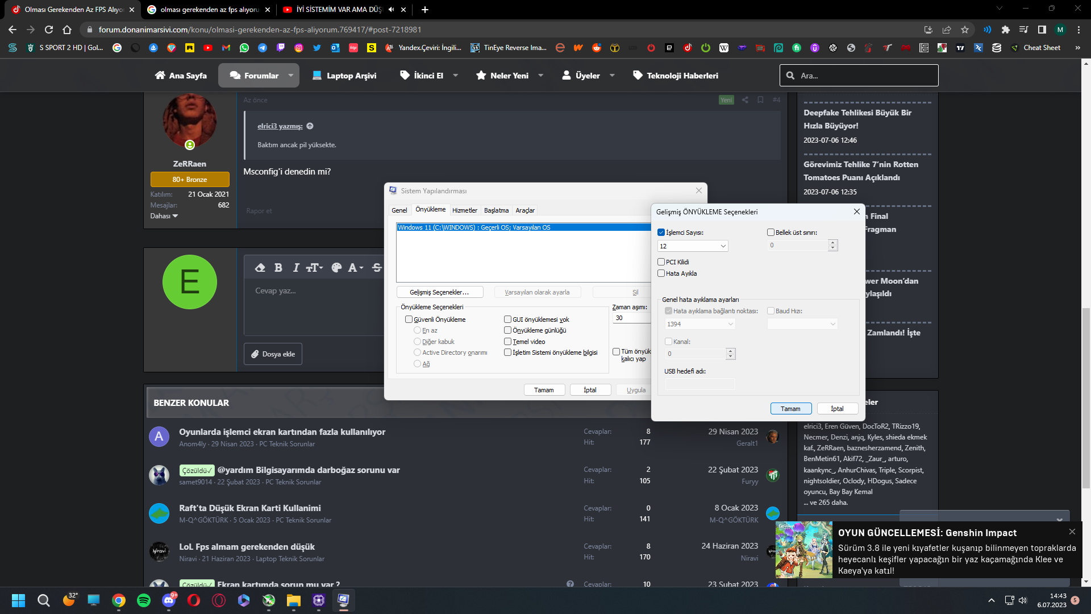Viewport: 1091px width, 614px height.
Task: Click Dosya ekle attachment button
Action: click(x=273, y=354)
